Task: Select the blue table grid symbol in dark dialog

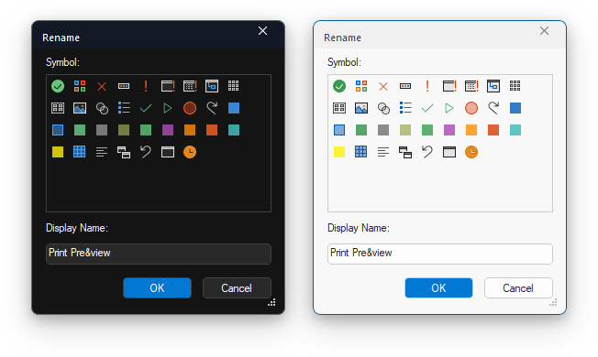Action: 79,152
